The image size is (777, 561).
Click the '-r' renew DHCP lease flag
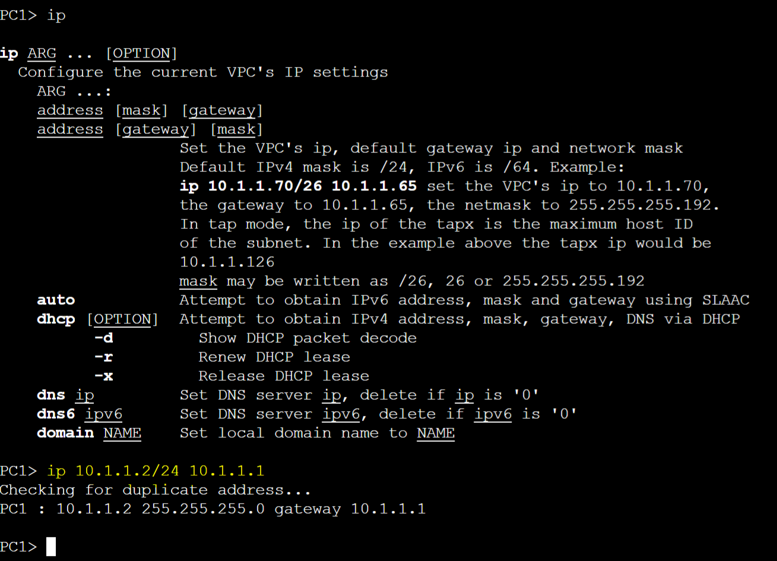(103, 357)
